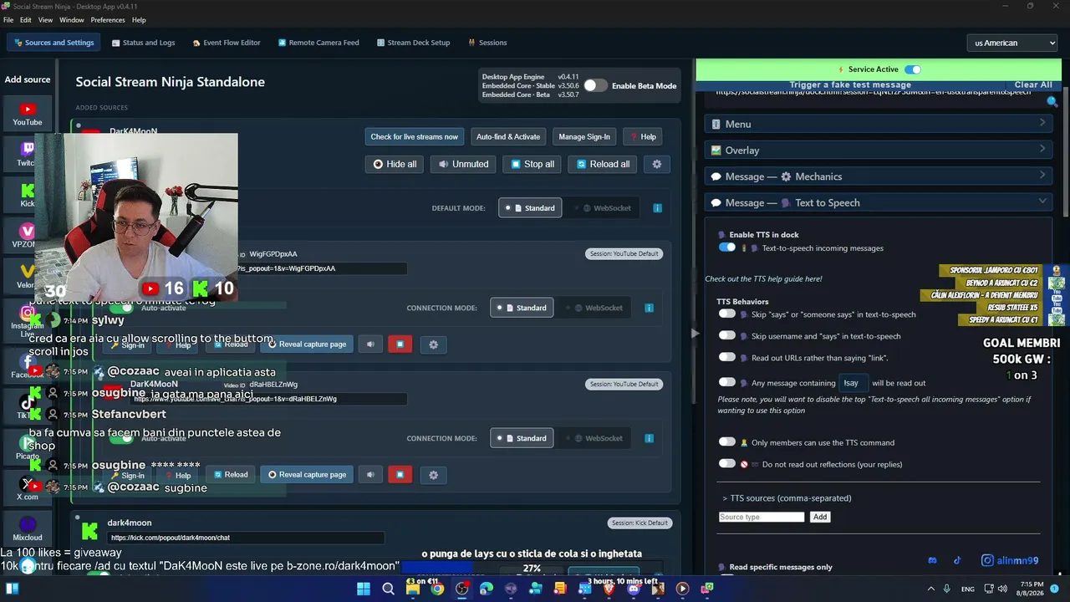
Task: Click Reload all button
Action: click(603, 164)
